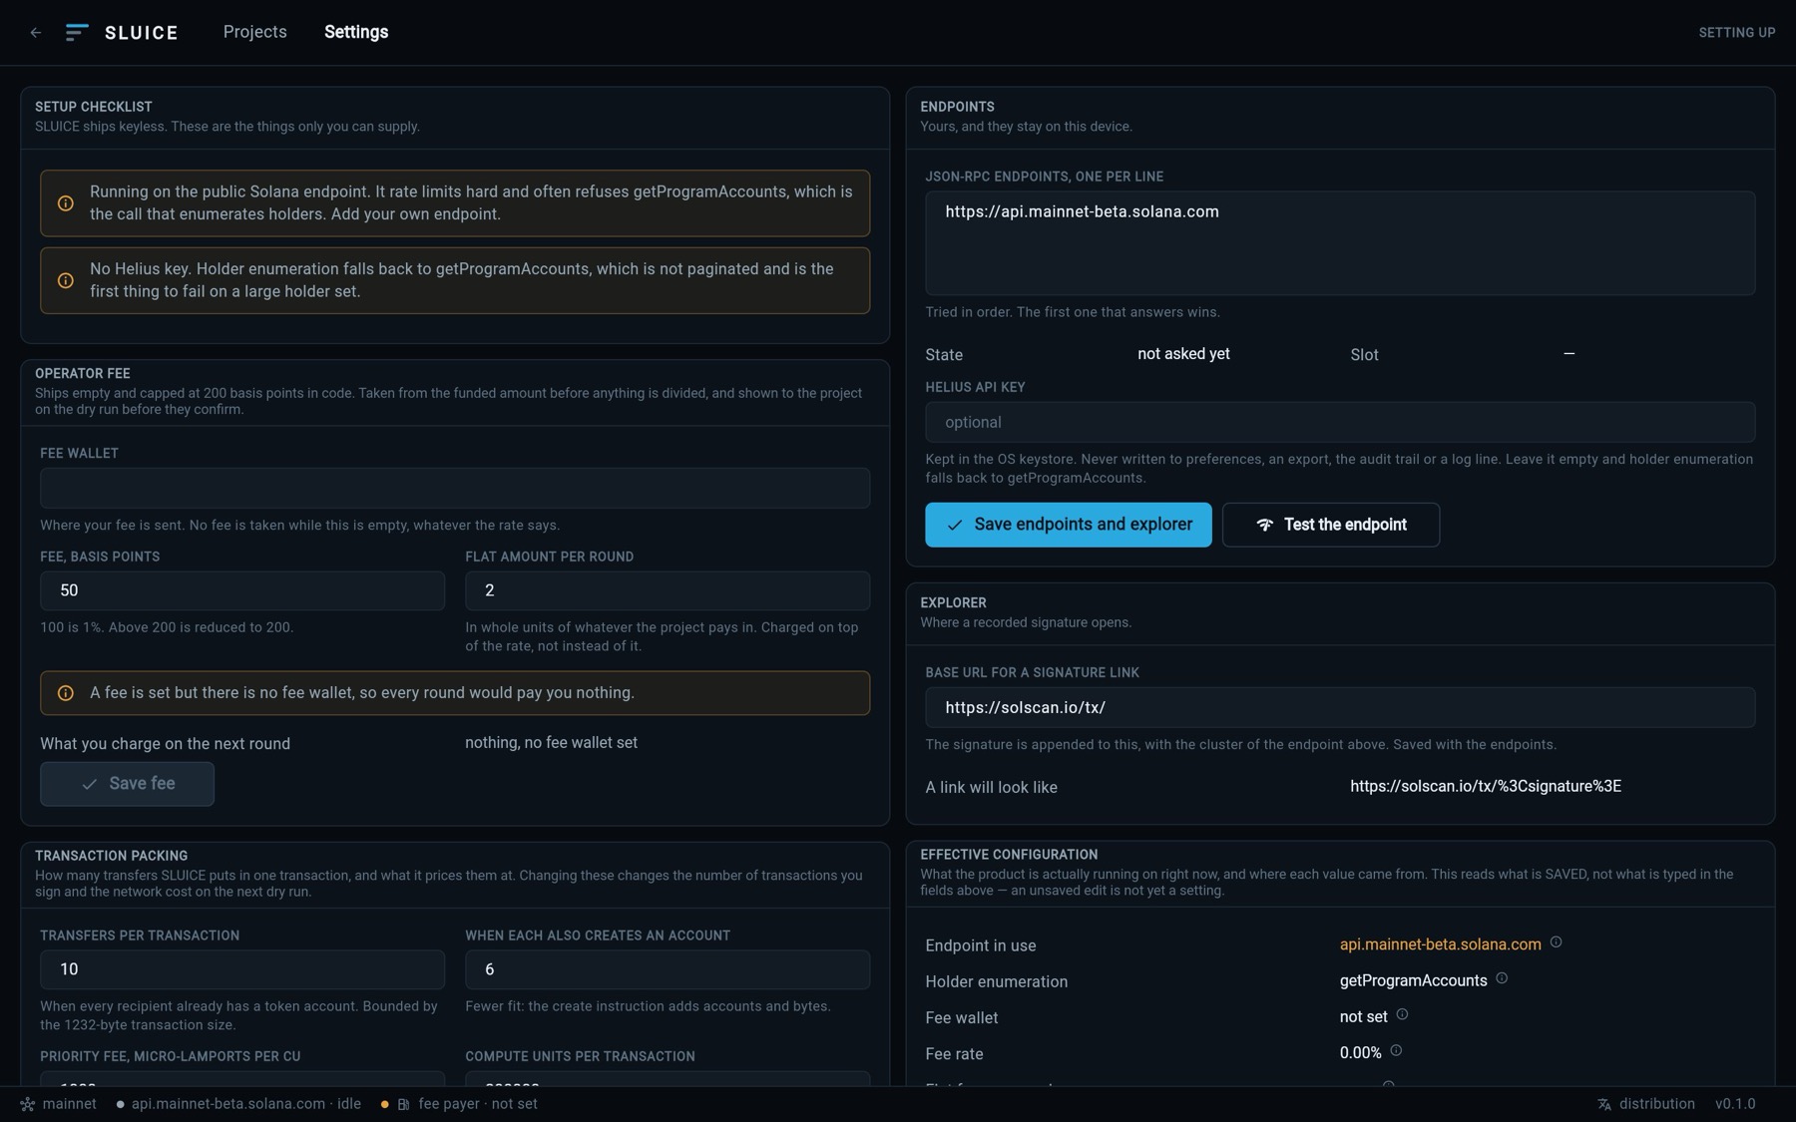Click info icon next to Endpoint in use
1796x1122 pixels.
tap(1556, 942)
